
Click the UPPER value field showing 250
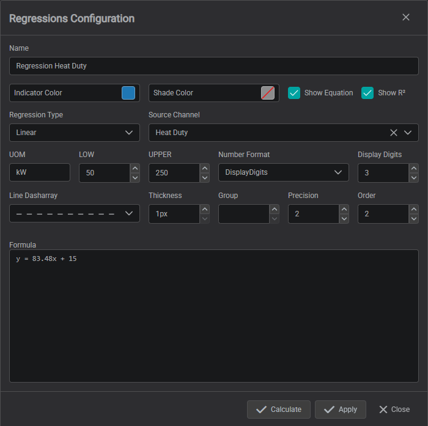pos(174,173)
